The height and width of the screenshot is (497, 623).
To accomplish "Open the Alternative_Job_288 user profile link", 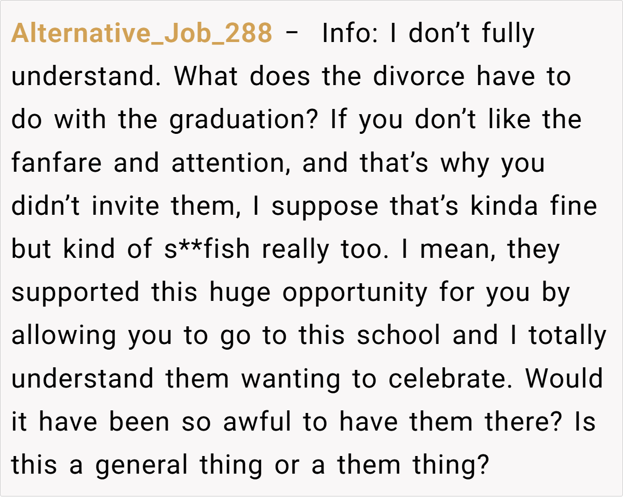I will [141, 34].
